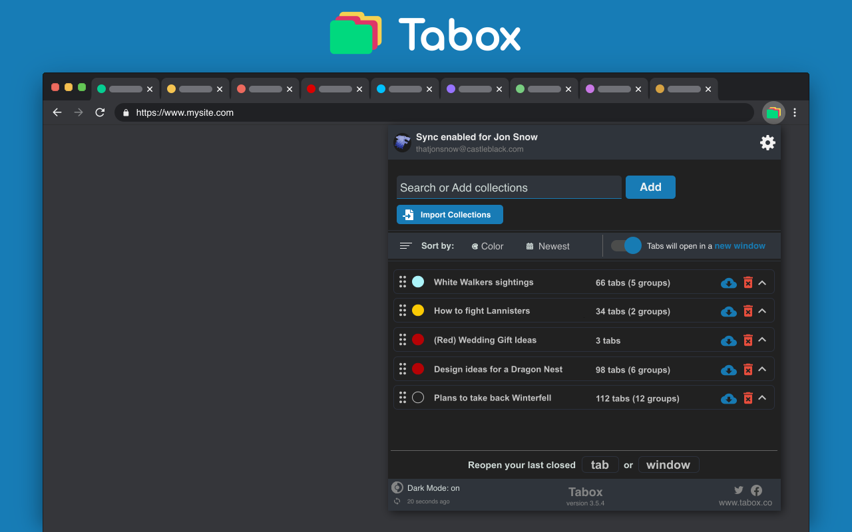Open the Tabox settings gear
This screenshot has height=532, width=852.
click(767, 142)
